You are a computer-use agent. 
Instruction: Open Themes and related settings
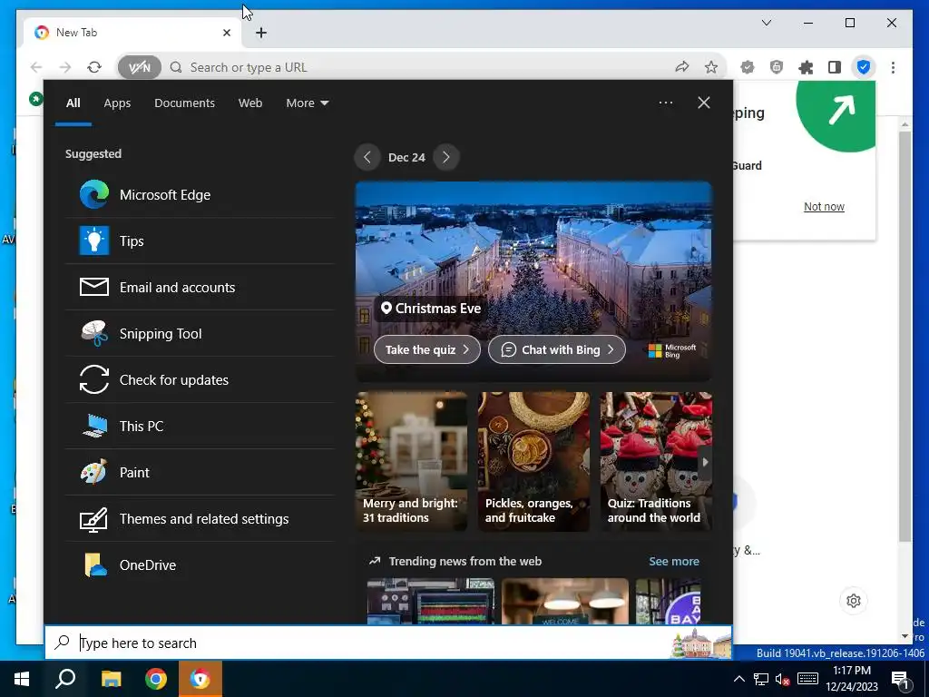tap(200, 518)
